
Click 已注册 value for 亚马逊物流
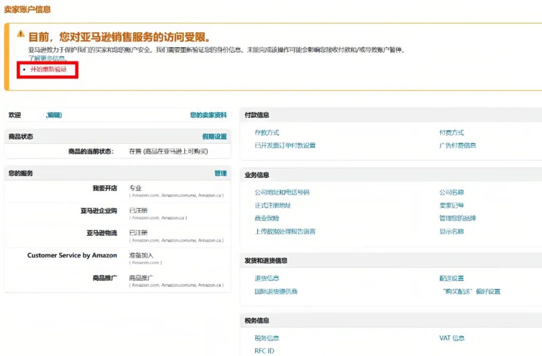click(x=139, y=233)
